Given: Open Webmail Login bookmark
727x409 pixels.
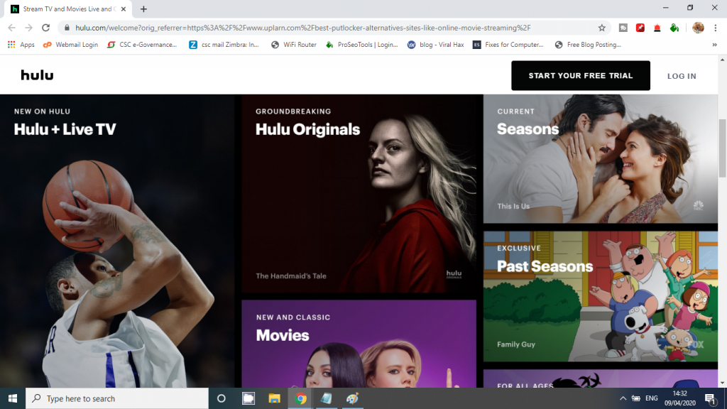Looking at the screenshot, I should [x=70, y=45].
